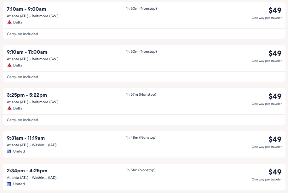The image size is (288, 193).
Task: Click $49 price on 3:25pm flight
Action: coord(275,96)
